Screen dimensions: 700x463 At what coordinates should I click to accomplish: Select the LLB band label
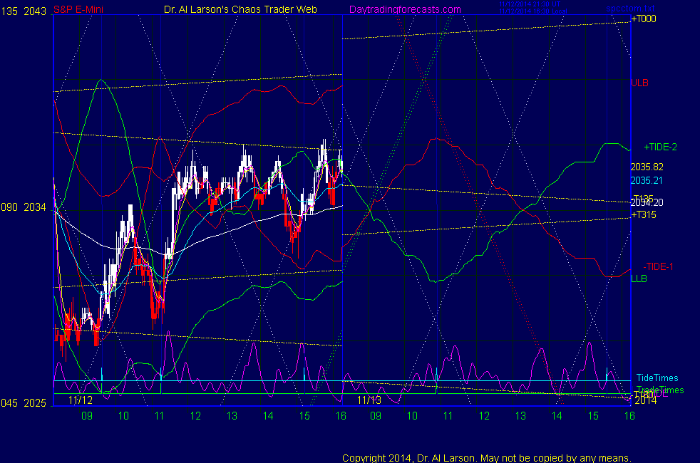(639, 279)
